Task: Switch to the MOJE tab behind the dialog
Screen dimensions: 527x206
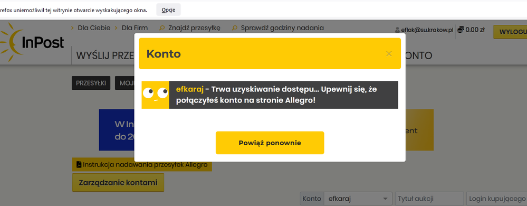Action: pyautogui.click(x=124, y=83)
